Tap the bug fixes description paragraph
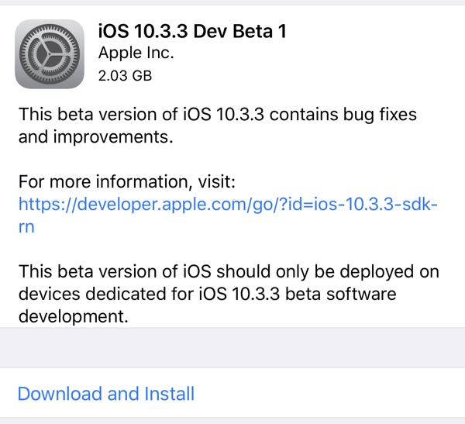Screen dimensions: 465x424 point(217,126)
